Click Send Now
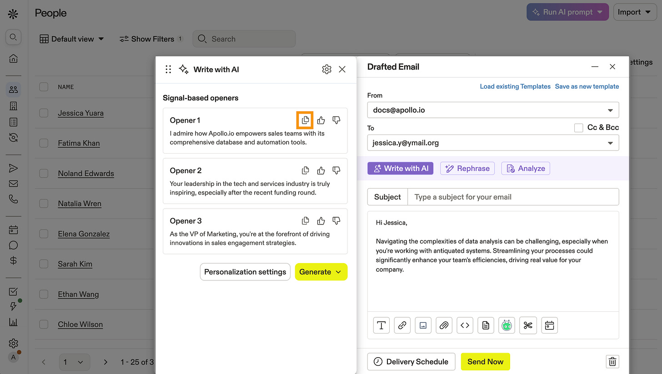 [x=485, y=362]
